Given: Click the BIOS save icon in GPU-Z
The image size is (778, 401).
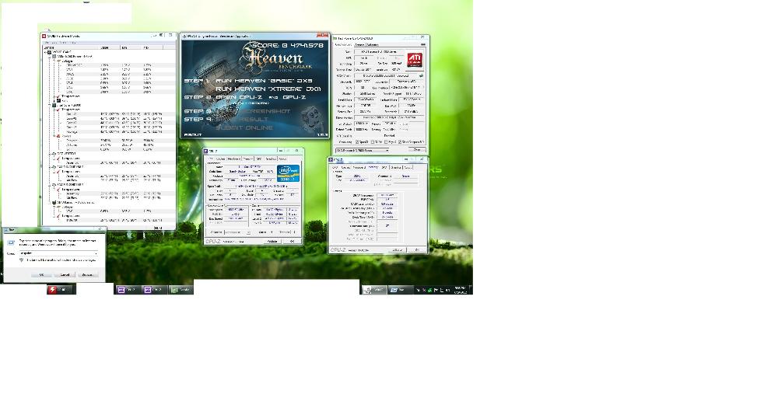Looking at the screenshot, I should point(421,76).
